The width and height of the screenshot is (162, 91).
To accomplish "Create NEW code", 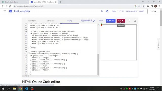I will 101,21.
